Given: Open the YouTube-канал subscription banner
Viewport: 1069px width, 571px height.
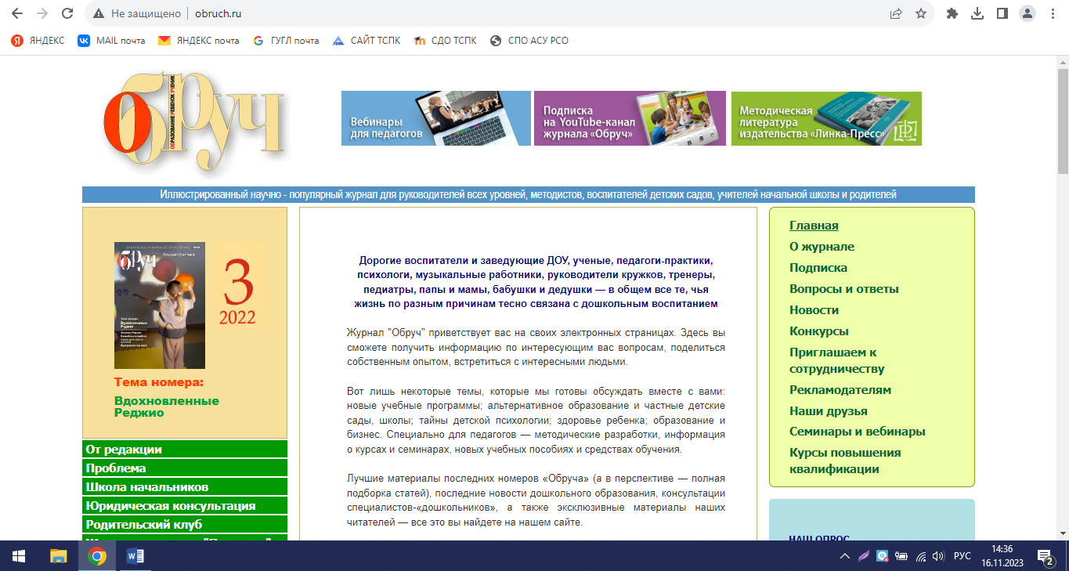Looking at the screenshot, I should coord(630,118).
